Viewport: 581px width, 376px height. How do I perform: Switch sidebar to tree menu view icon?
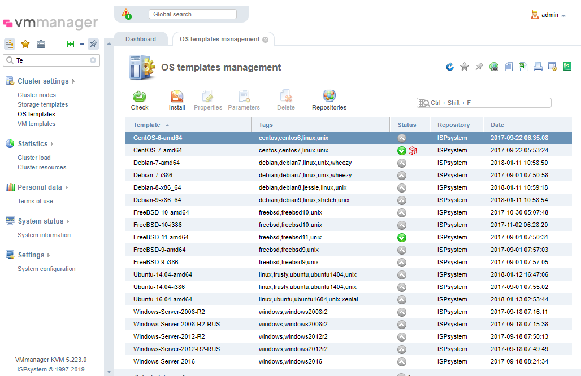click(x=10, y=44)
